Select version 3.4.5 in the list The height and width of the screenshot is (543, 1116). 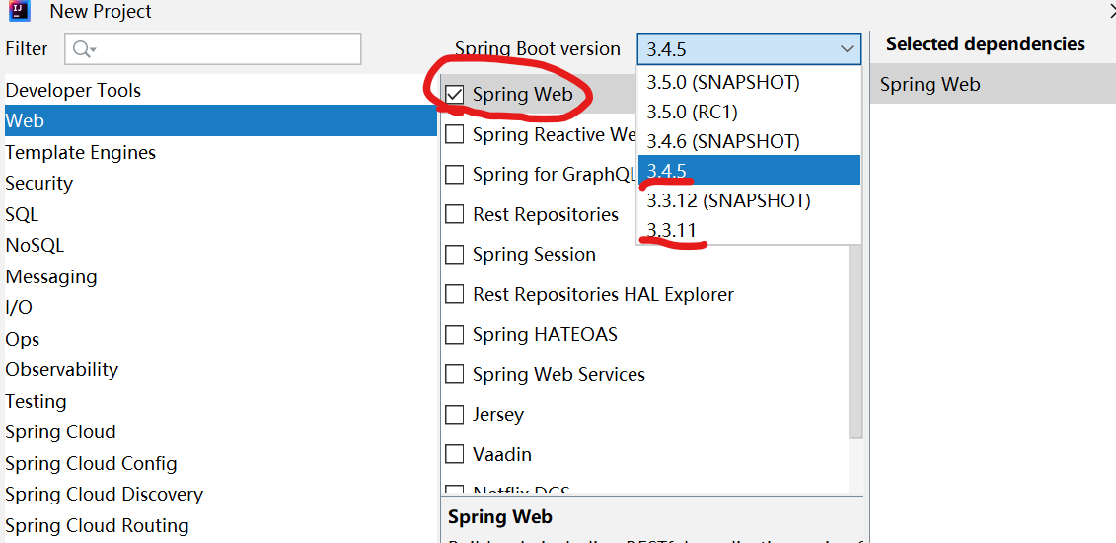(750, 170)
